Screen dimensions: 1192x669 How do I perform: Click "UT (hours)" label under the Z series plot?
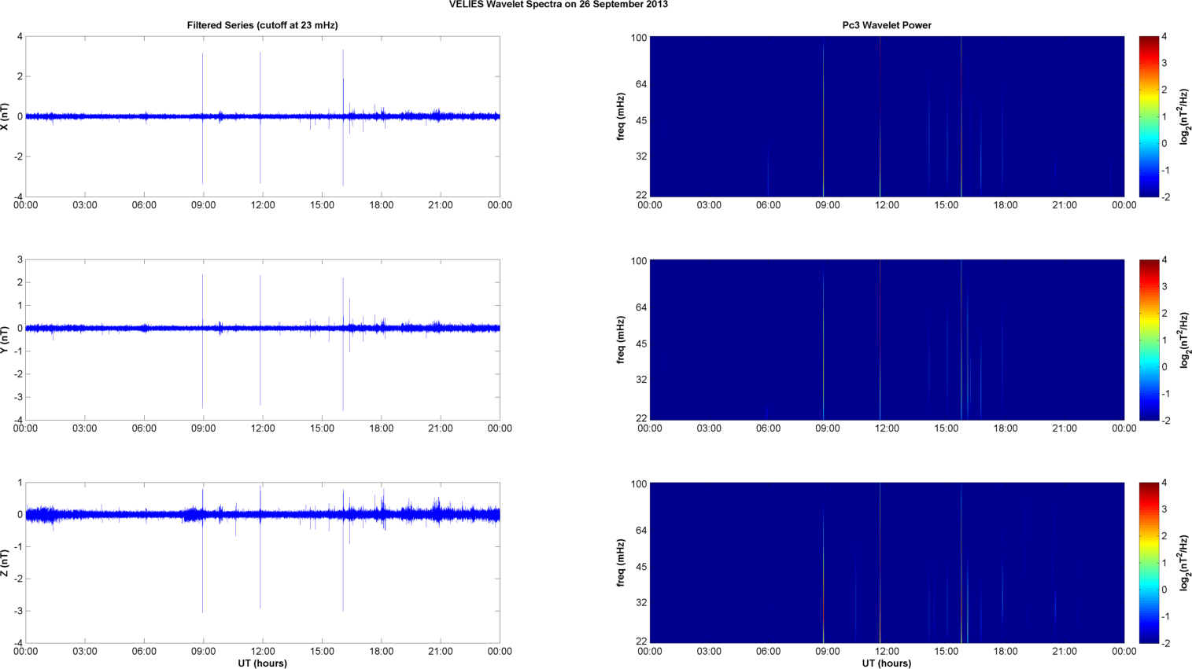tap(263, 663)
